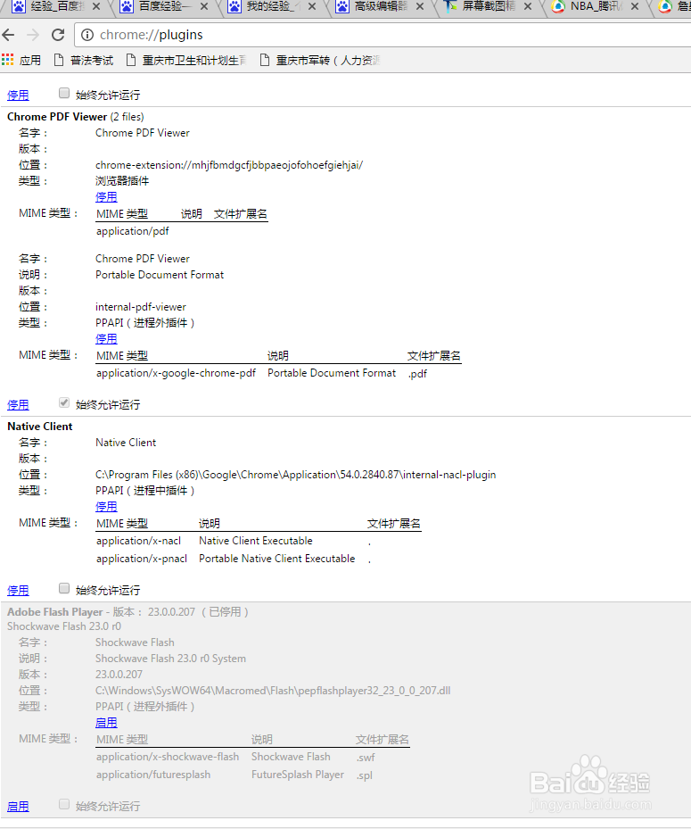Open the 应用 apps grid icon
This screenshot has height=829, width=691.
[x=7, y=60]
